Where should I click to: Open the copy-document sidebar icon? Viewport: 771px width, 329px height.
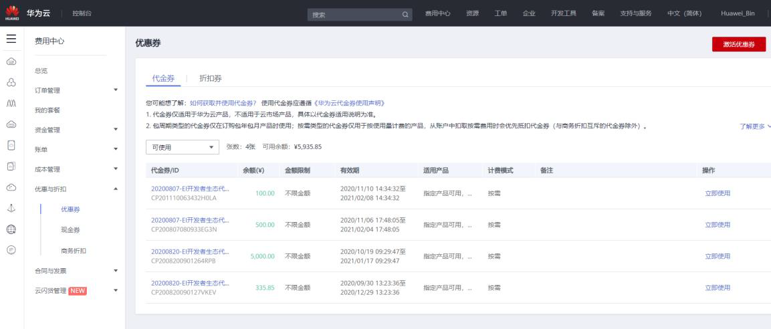click(11, 167)
